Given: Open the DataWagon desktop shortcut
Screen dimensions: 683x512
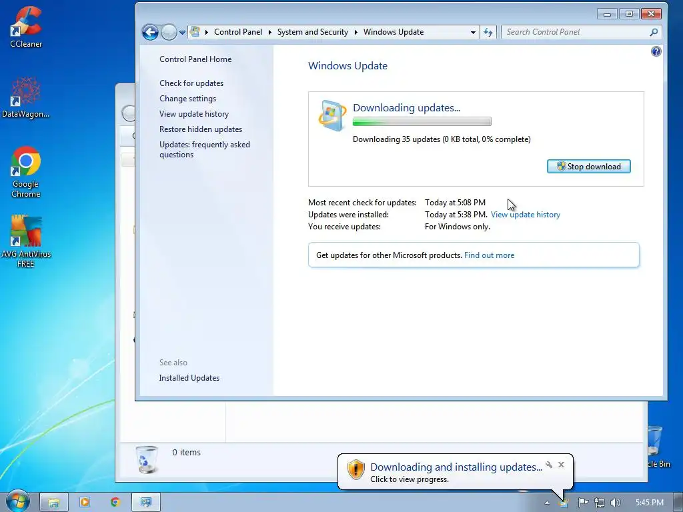Looking at the screenshot, I should point(26,97).
